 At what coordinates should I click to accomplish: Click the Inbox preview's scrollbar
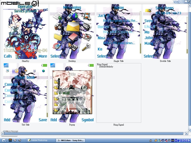pyautogui.click(x=141, y=32)
